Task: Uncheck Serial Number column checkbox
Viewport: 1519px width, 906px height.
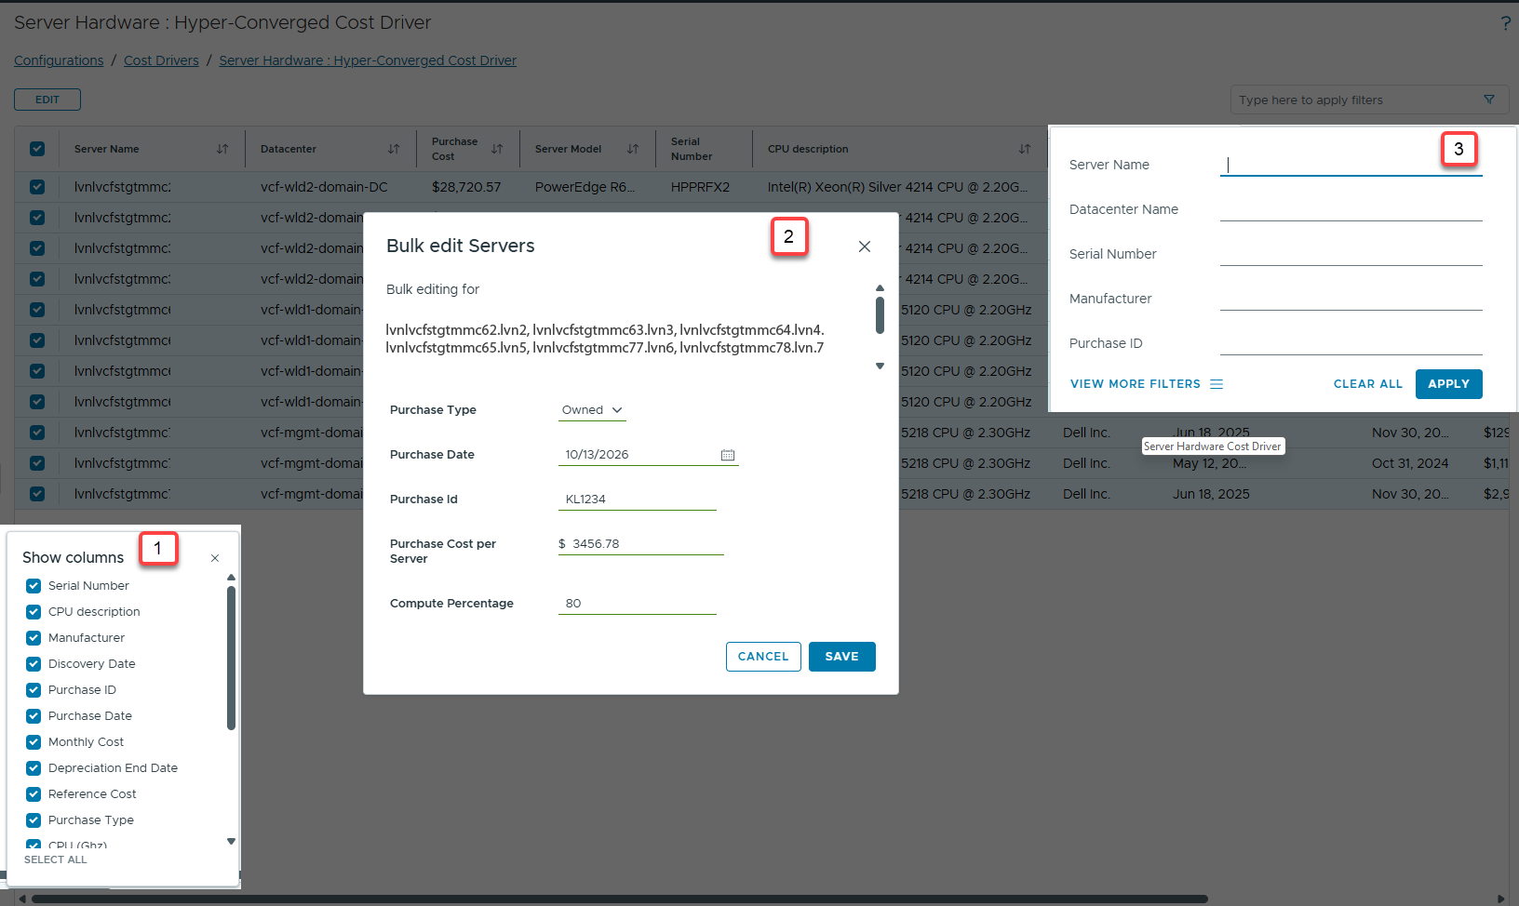Action: pyautogui.click(x=34, y=586)
